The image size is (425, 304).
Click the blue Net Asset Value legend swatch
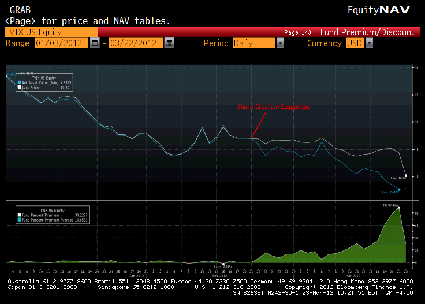tap(19, 83)
